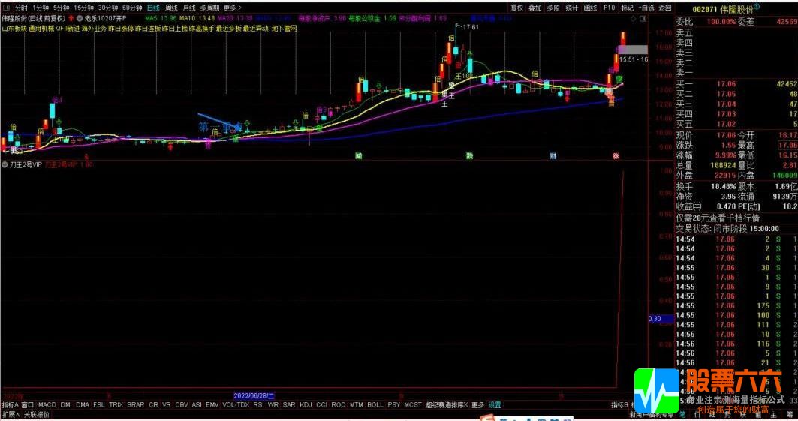Add stock to 自选 watchlist
Image resolution: width=798 pixels, height=421 pixels.
click(646, 8)
